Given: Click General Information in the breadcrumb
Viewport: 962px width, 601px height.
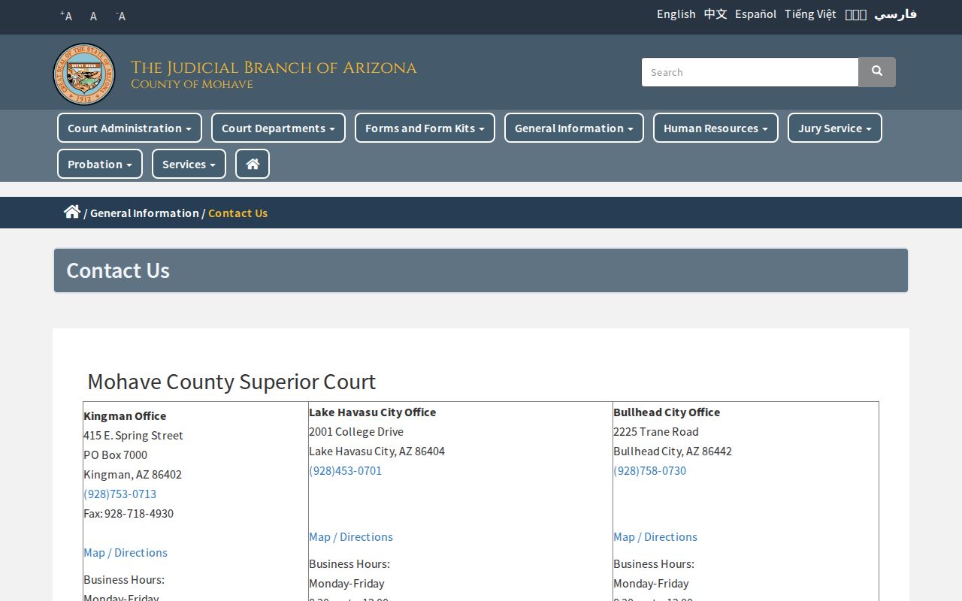Looking at the screenshot, I should click(x=144, y=213).
